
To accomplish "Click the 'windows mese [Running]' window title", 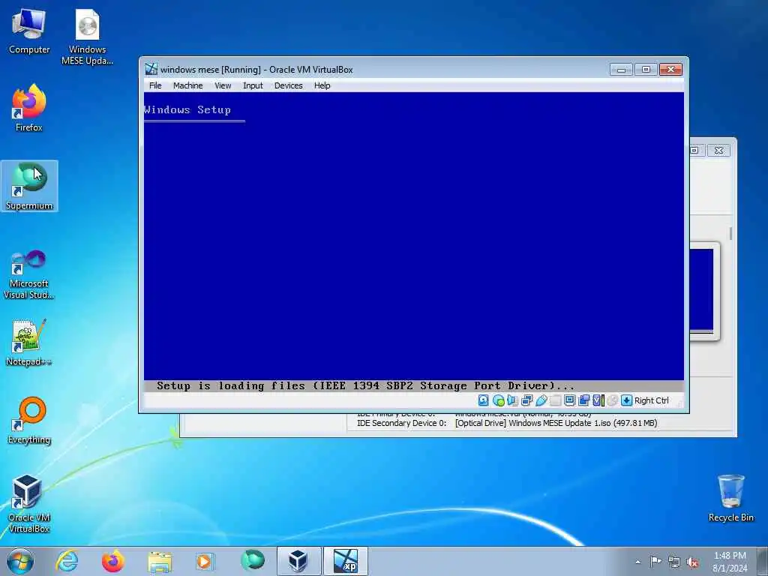I will (x=256, y=70).
